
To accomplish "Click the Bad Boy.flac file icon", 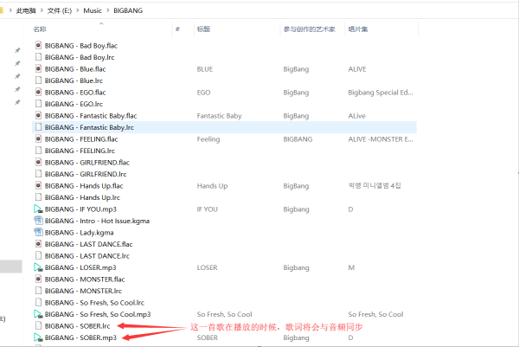I will pos(38,45).
